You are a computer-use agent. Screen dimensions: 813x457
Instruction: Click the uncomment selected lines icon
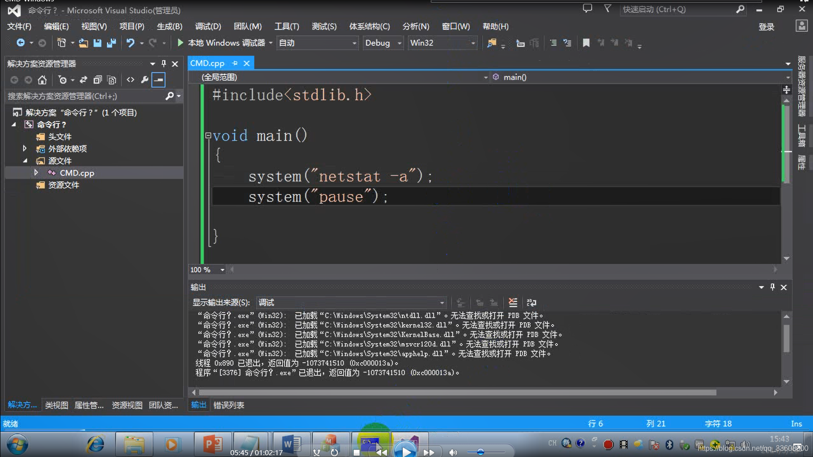click(x=567, y=43)
